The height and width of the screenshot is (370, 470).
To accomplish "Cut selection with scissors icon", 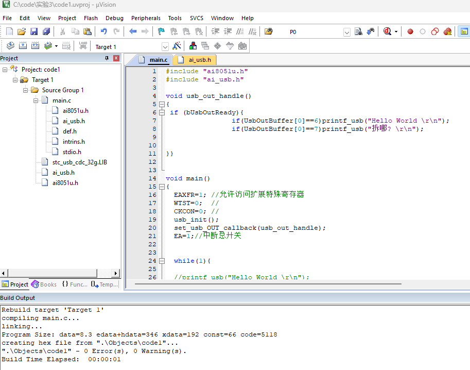I will pos(63,31).
